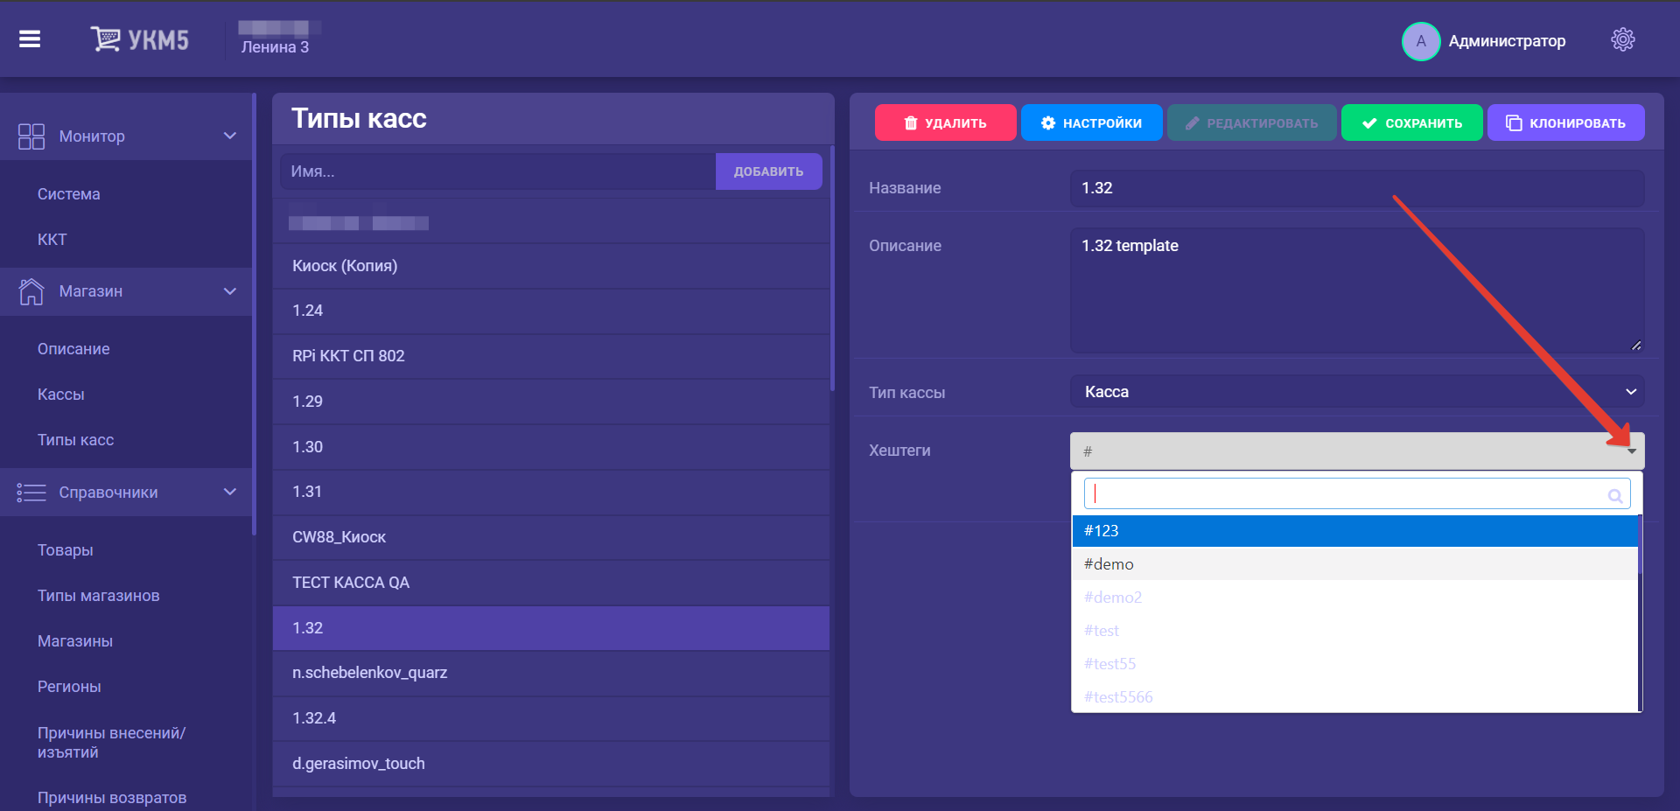1680x811 pixels.
Task: Click the Описание textarea resize handle
Action: pos(1636,345)
